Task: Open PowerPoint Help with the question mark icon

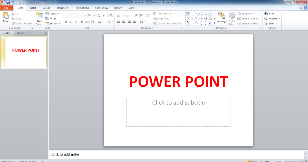Action: click(x=305, y=8)
